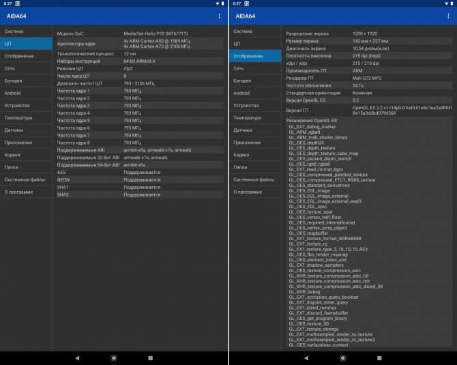
Task: Tap the Разрешение экрана row
Action: pyautogui.click(x=368, y=33)
